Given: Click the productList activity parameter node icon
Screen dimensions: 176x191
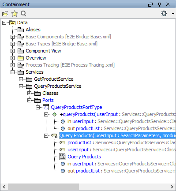Looking at the screenshot, I should click(62, 142).
